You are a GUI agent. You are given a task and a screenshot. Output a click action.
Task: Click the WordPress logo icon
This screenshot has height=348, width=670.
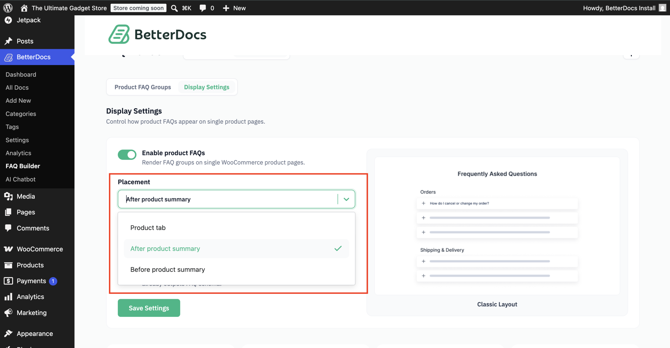point(8,8)
